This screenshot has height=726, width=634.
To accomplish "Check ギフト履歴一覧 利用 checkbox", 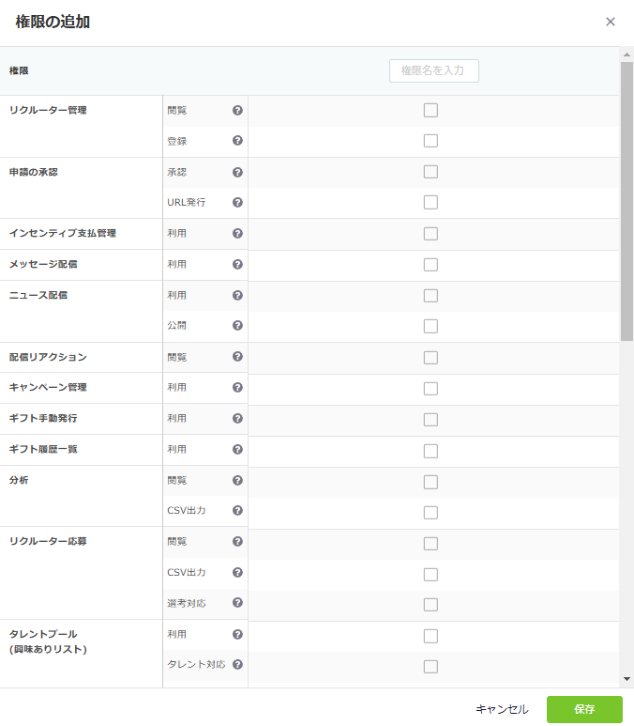I will click(430, 450).
